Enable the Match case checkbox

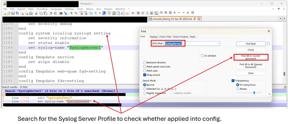tap(145, 71)
